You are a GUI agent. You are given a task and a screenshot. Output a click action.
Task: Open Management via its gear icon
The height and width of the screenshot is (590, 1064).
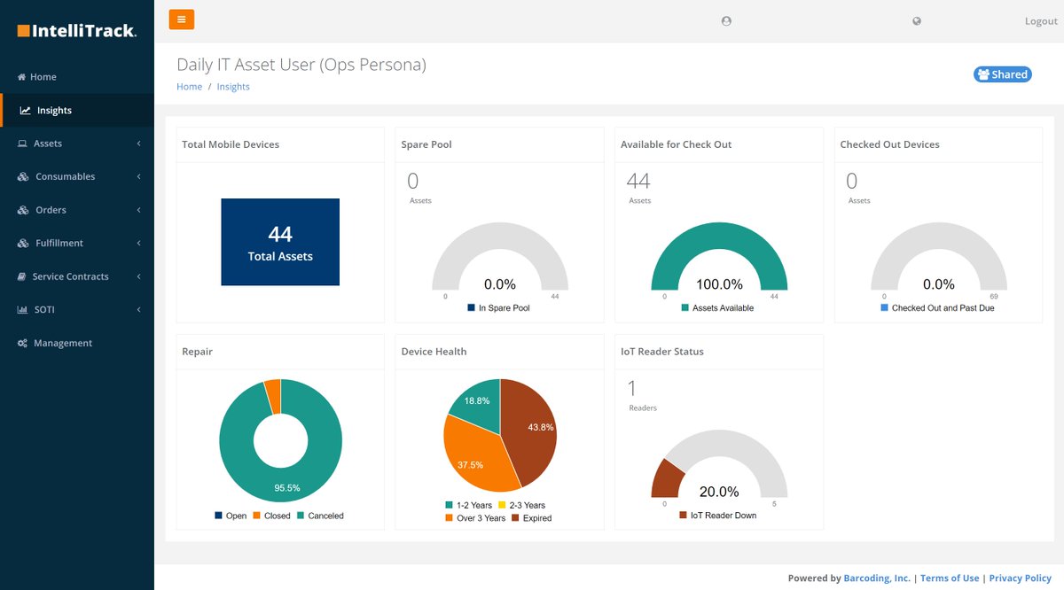(x=23, y=343)
